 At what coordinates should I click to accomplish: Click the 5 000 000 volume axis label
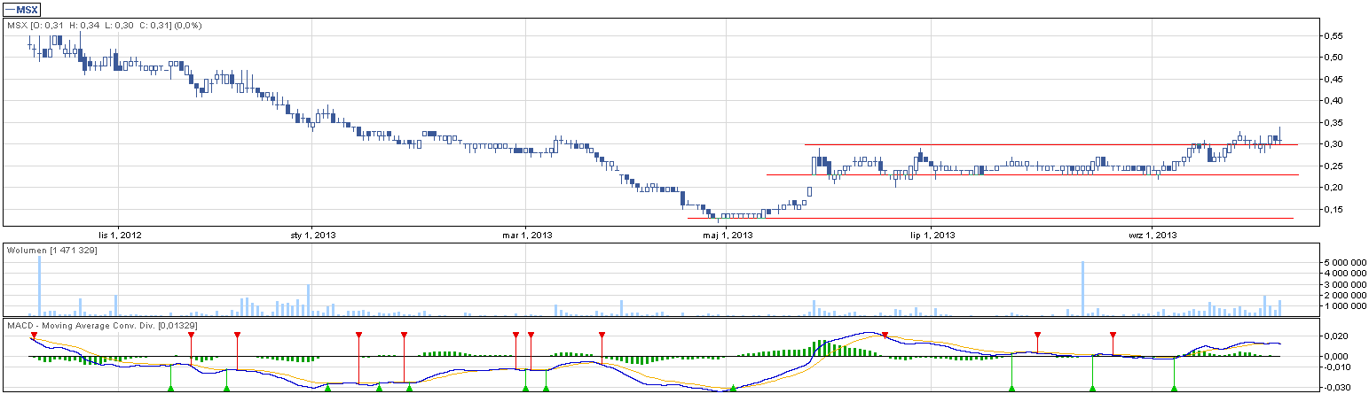(x=1347, y=263)
